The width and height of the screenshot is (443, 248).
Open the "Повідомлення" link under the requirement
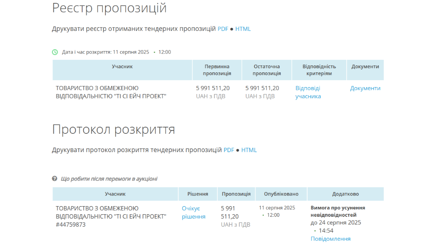330,239
